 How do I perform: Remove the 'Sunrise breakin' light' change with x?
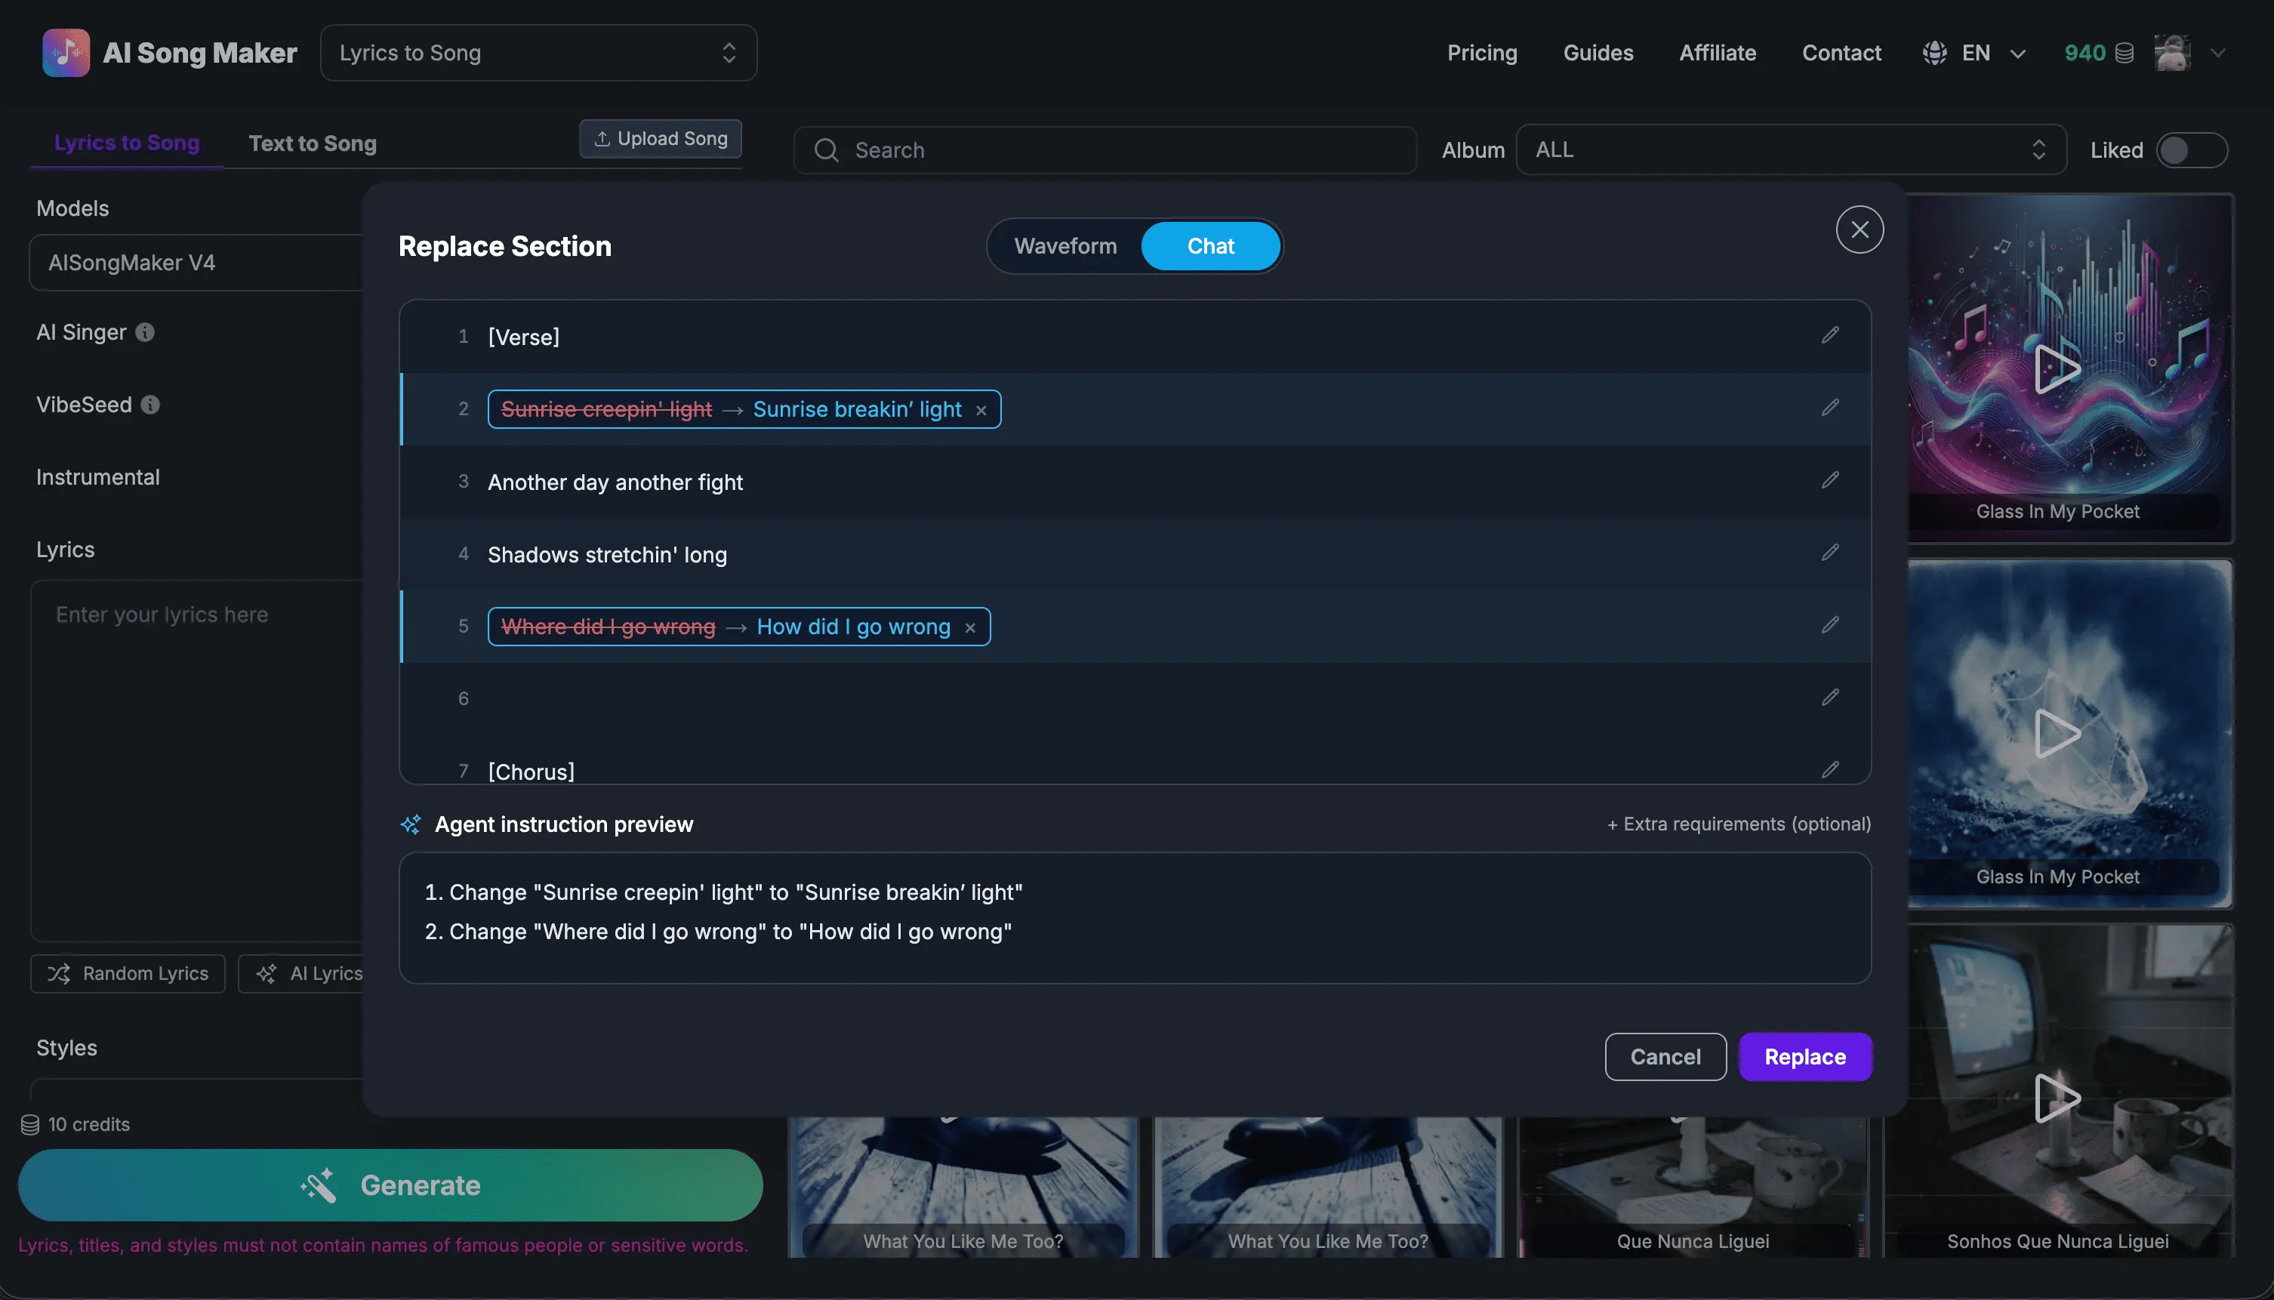(981, 410)
